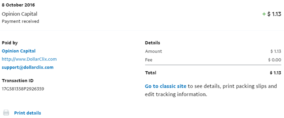284x118 pixels.
Task: Click the Payment received status text
Action: pos(20,21)
